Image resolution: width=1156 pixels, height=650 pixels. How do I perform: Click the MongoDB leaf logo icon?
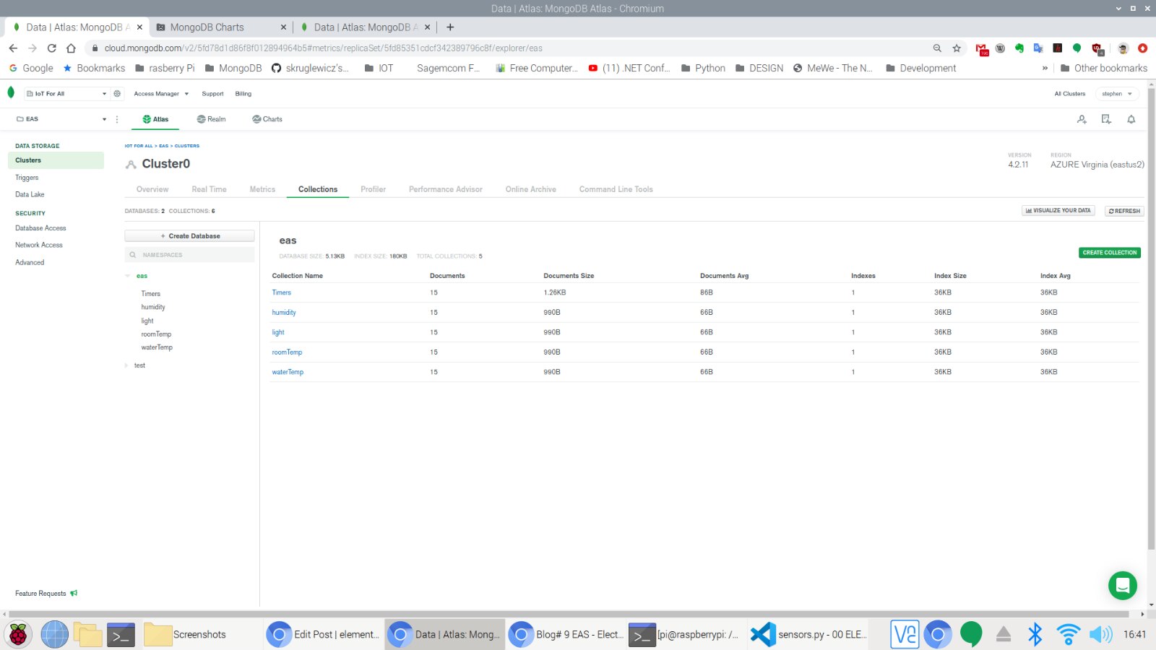(x=11, y=92)
